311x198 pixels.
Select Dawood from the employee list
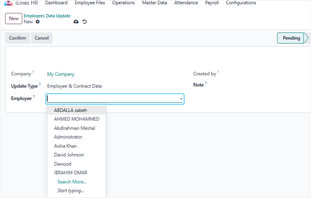pos(76,164)
